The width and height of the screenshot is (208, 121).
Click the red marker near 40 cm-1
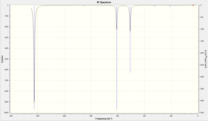click(x=193, y=5)
